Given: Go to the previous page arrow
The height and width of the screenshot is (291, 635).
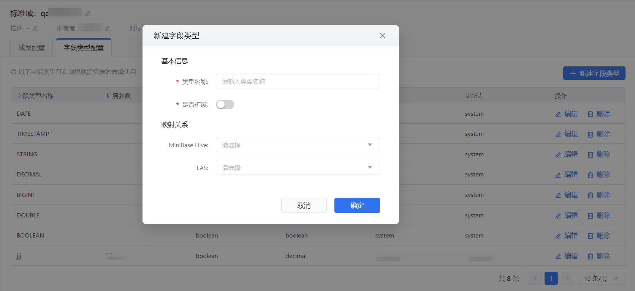Looking at the screenshot, I should tap(535, 278).
